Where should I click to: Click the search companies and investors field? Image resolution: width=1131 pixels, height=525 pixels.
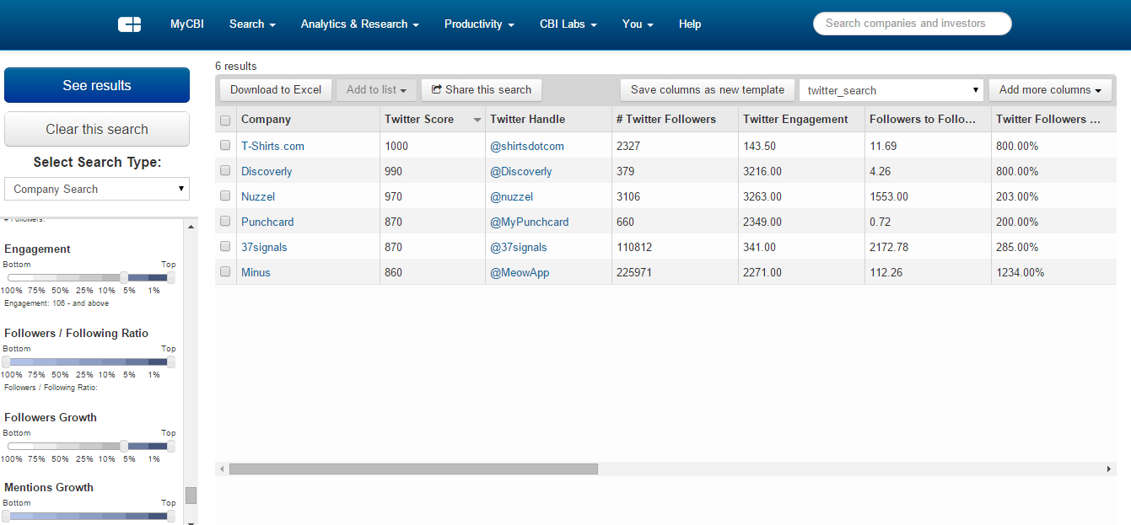pos(912,24)
